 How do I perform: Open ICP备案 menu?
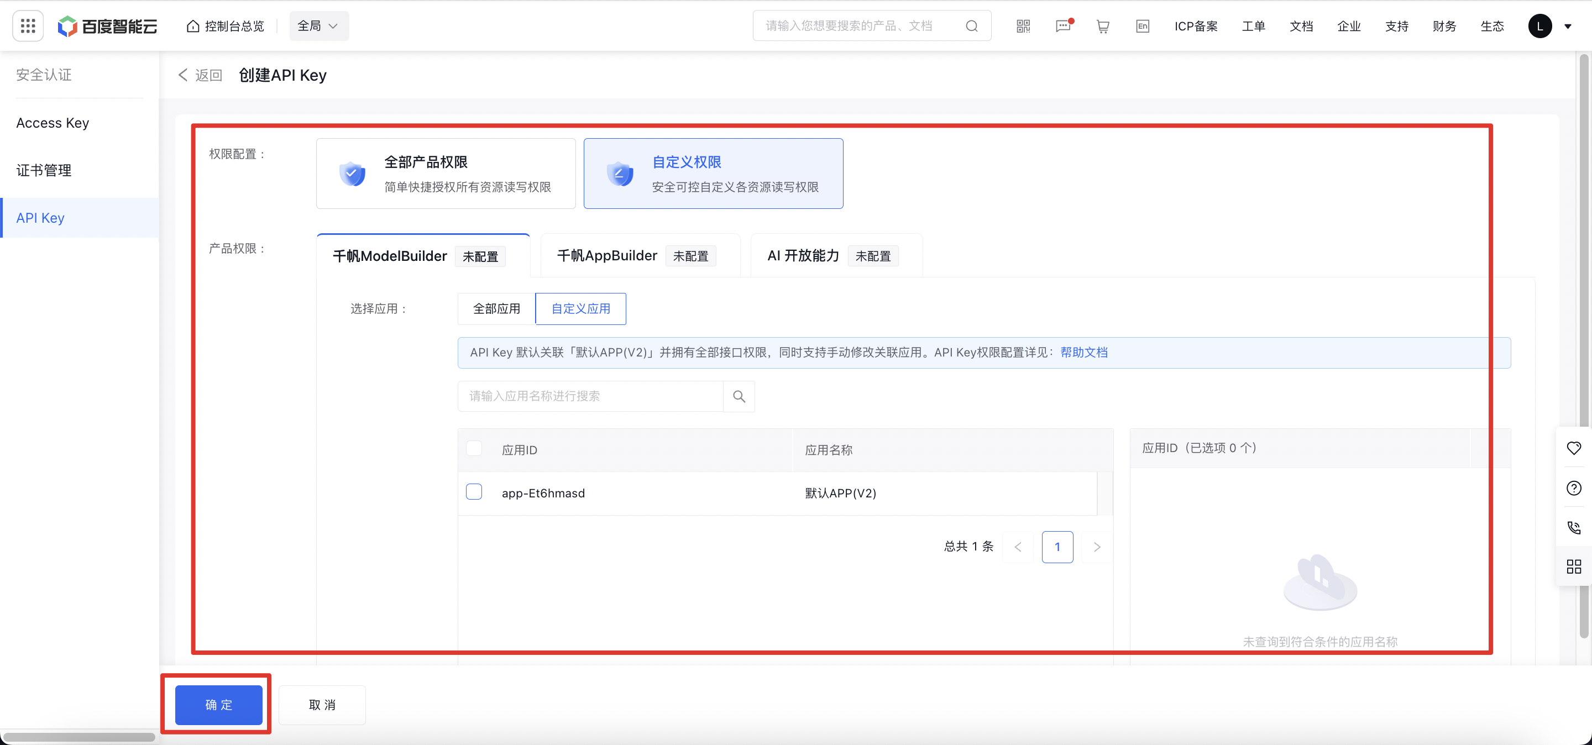point(1196,26)
